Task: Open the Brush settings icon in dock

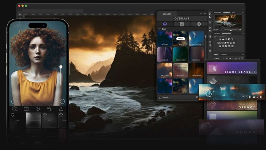Action: pos(210,28)
